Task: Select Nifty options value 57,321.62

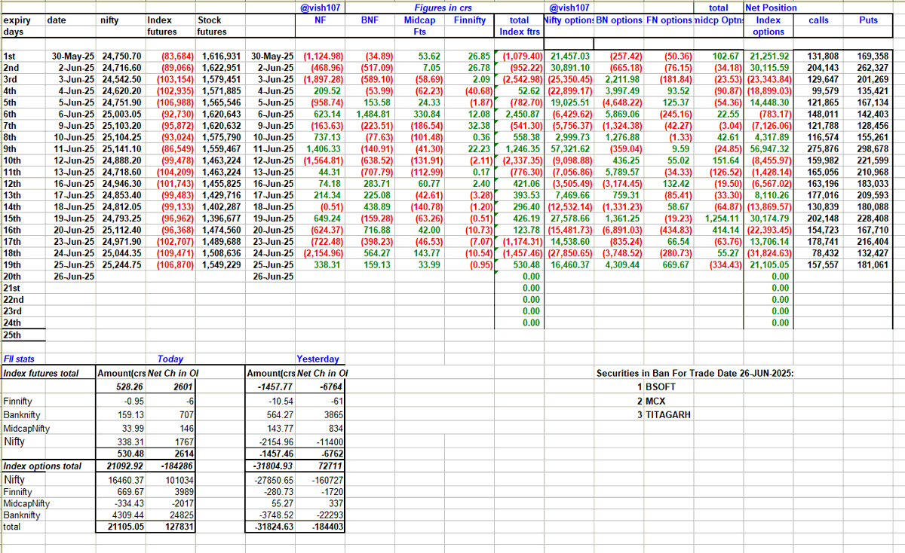Action: [569, 149]
